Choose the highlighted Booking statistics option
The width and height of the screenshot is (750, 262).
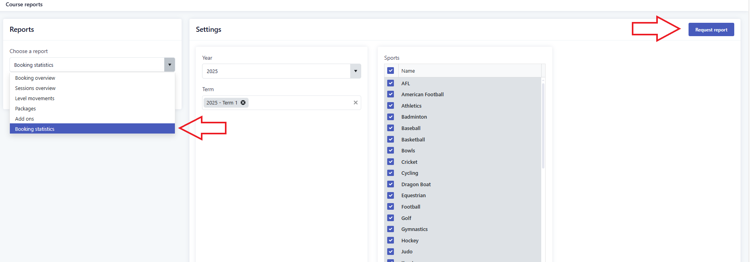[35, 129]
